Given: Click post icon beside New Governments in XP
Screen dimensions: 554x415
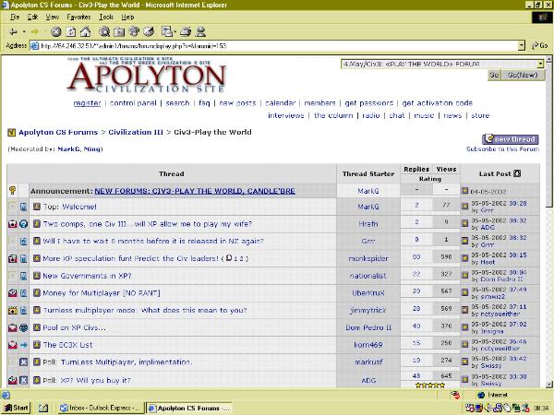Looking at the screenshot, I should point(37,276).
